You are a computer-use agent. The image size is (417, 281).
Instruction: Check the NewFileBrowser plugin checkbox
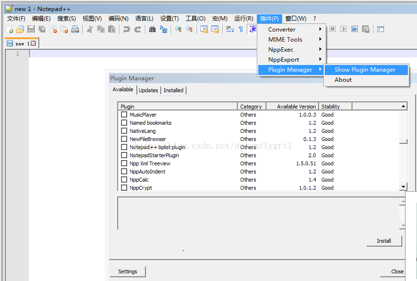point(124,139)
